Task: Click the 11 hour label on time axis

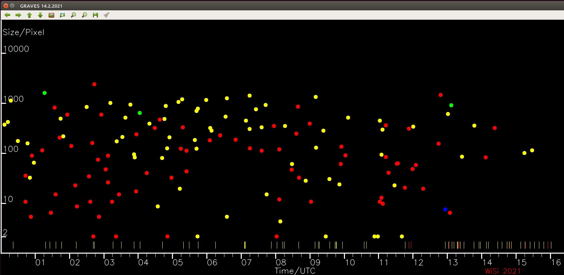Action: tap(384, 263)
